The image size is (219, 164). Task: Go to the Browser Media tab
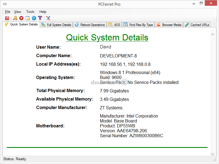(x=169, y=25)
